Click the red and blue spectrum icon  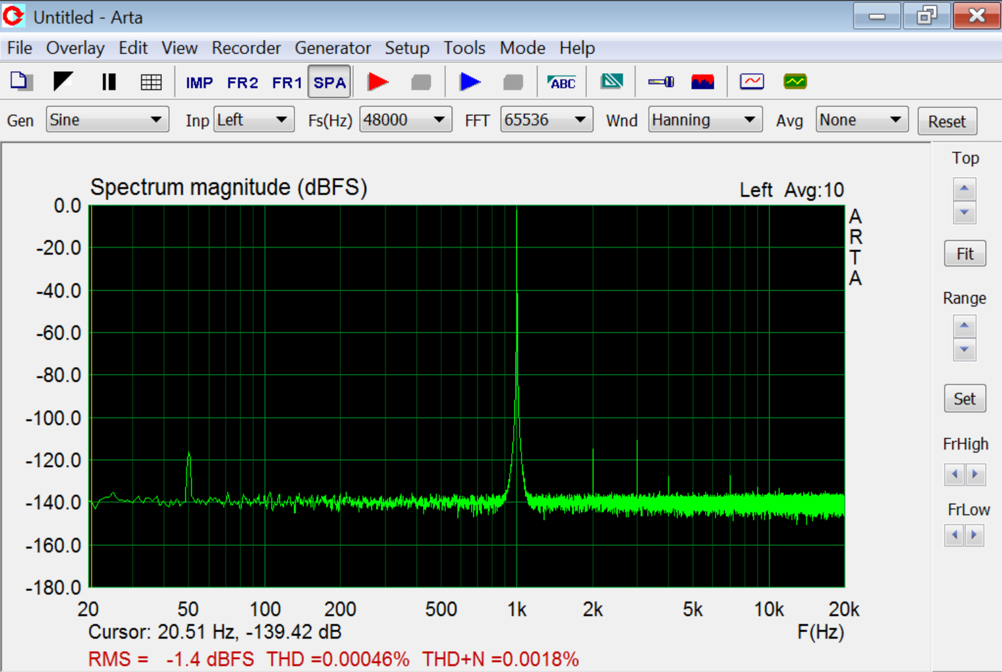(702, 82)
